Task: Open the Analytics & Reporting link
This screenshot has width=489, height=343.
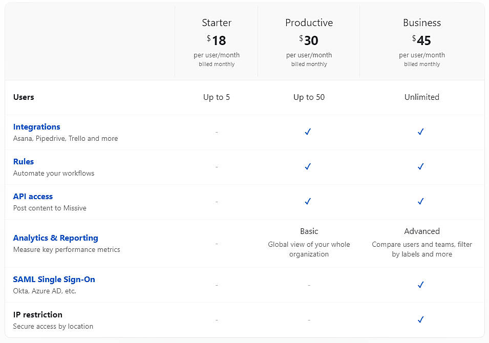Action: tap(56, 238)
